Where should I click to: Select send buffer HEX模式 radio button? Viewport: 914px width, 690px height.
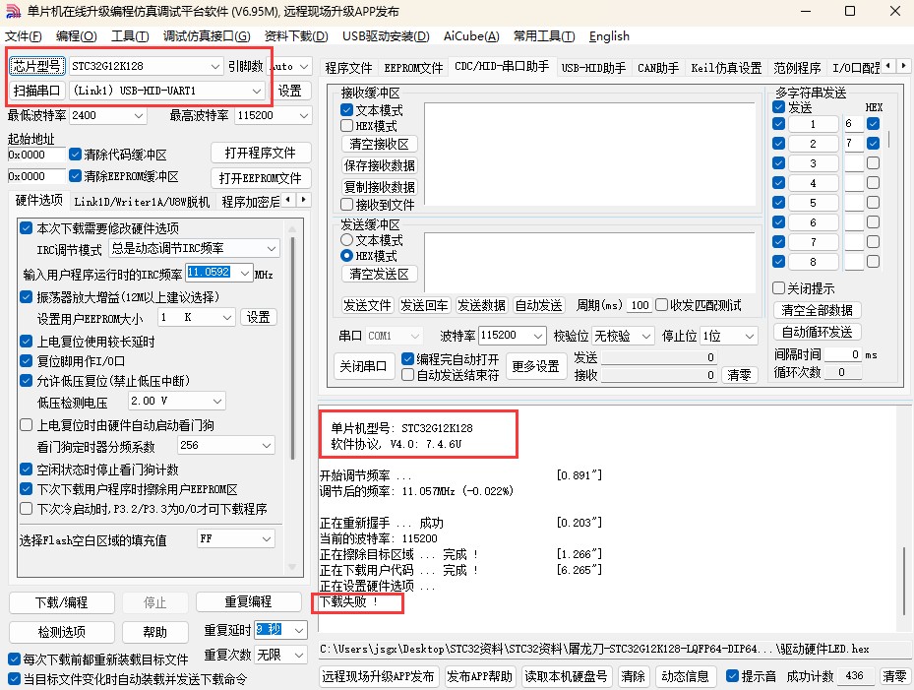coord(347,256)
